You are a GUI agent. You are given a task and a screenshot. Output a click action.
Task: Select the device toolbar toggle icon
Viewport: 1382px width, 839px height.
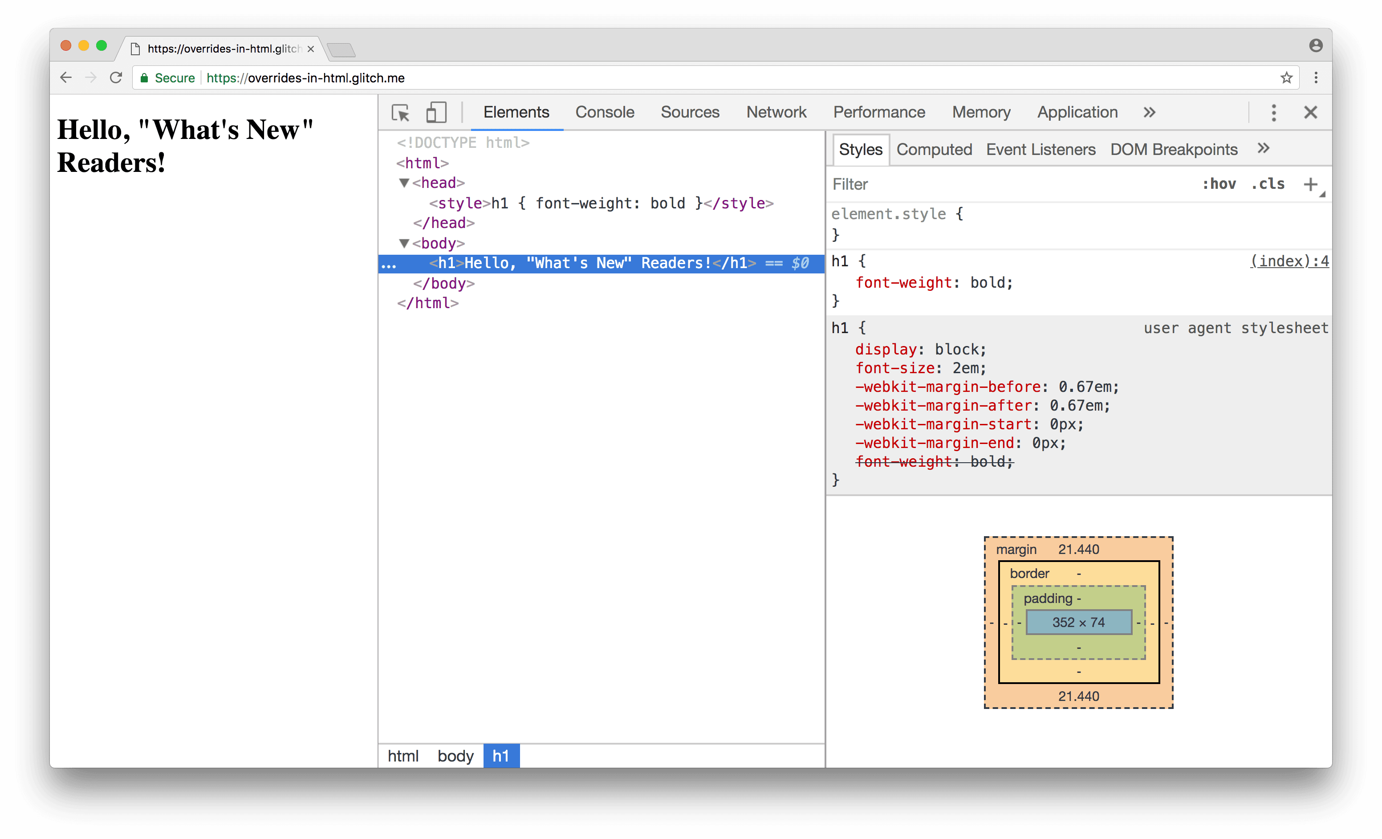pos(436,111)
